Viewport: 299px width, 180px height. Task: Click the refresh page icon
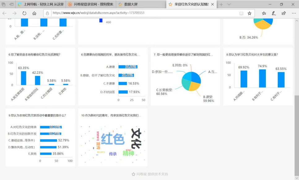[x=24, y=13]
